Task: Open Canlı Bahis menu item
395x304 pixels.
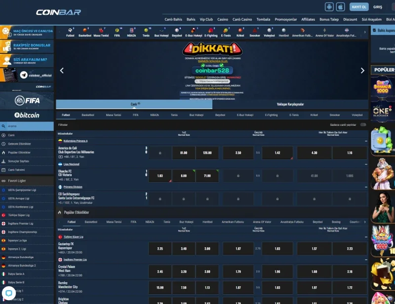Action: 173,19
